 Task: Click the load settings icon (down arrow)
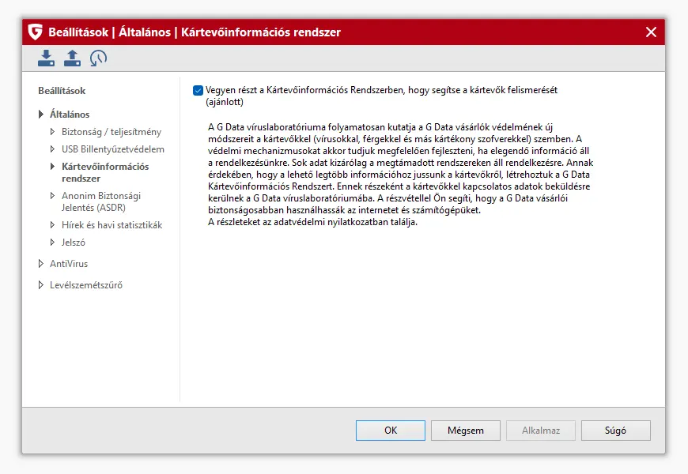(x=47, y=58)
